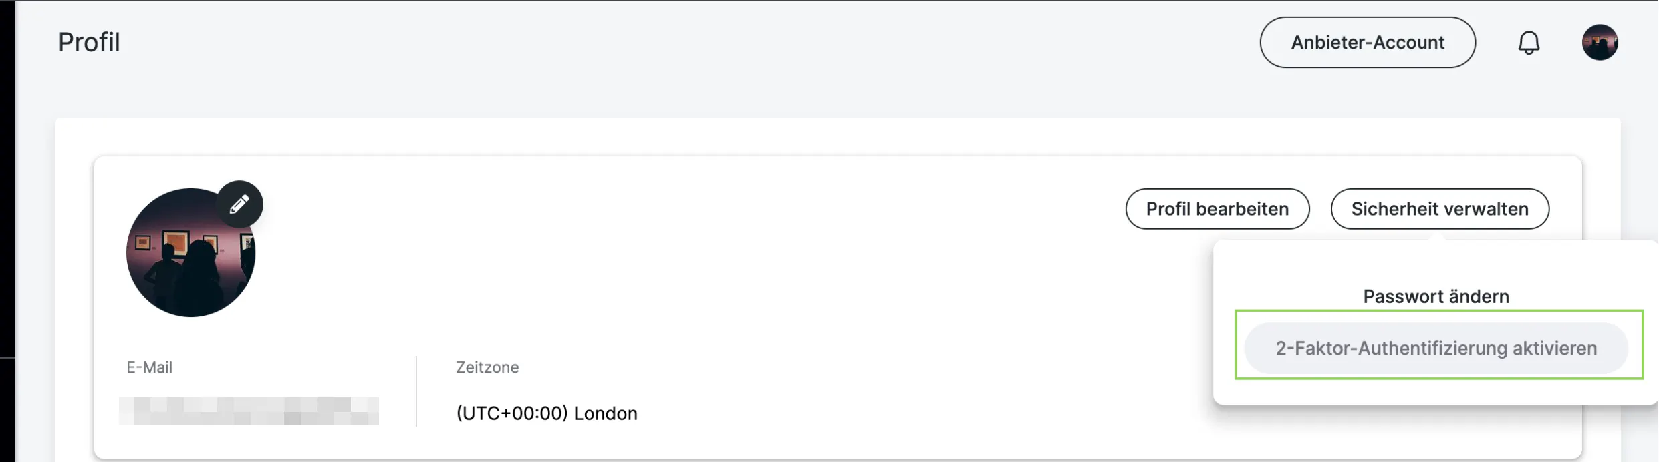Switch to Anbieter-Account
Image resolution: width=1659 pixels, height=462 pixels.
(1368, 43)
